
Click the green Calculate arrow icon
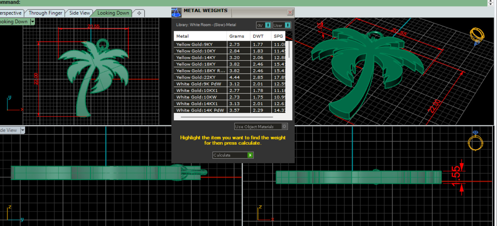pyautogui.click(x=250, y=155)
